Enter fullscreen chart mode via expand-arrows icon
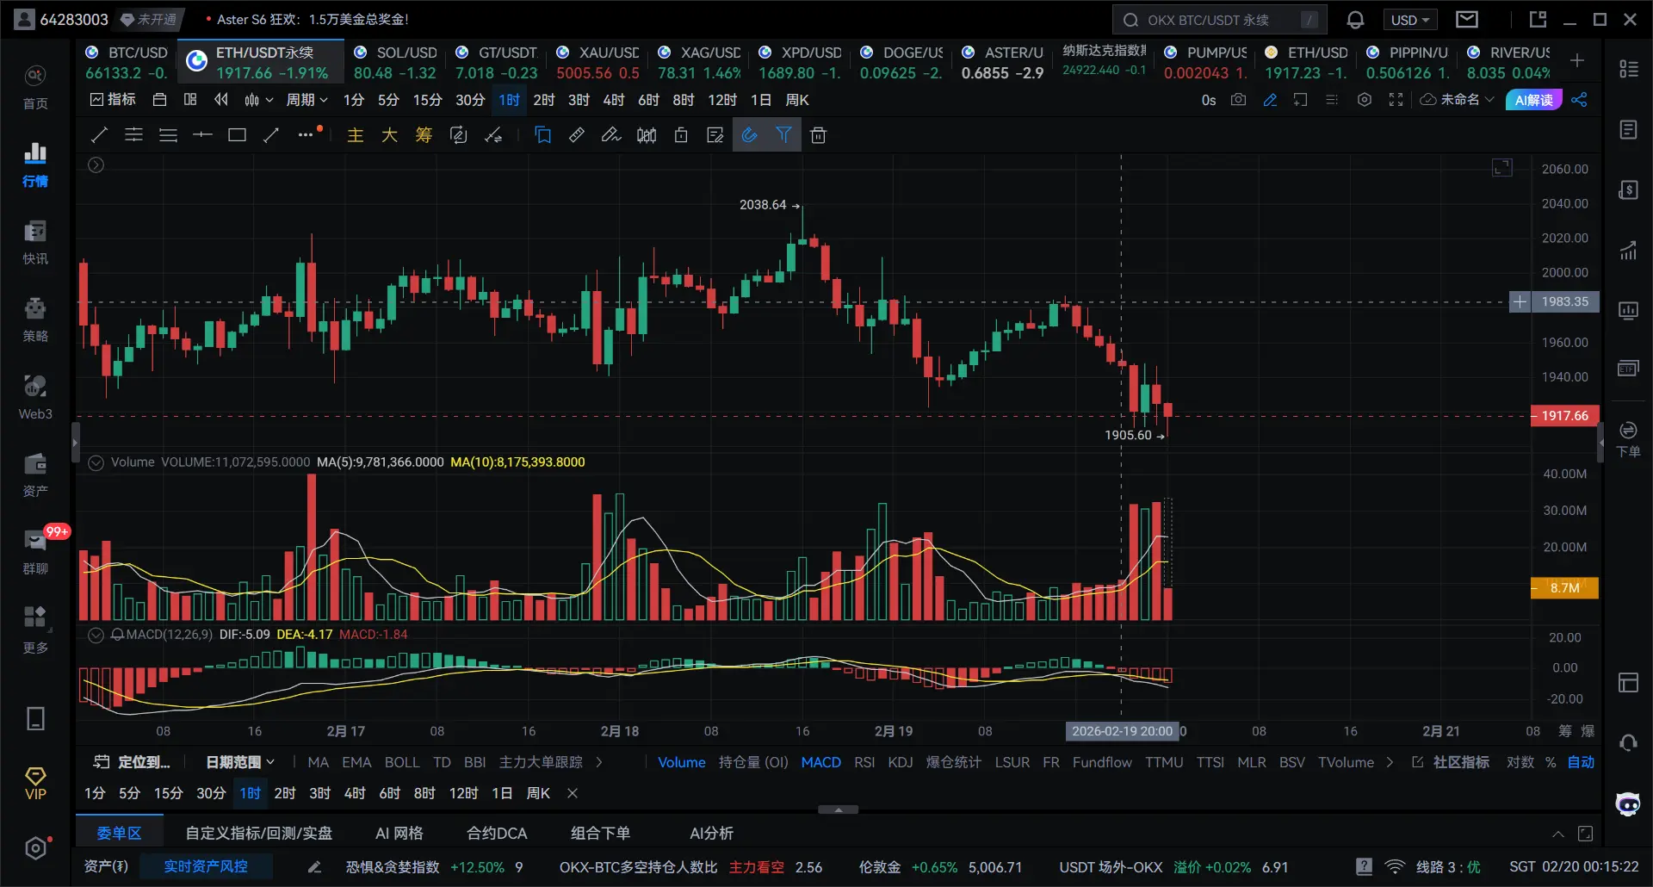The image size is (1653, 887). 1396,100
